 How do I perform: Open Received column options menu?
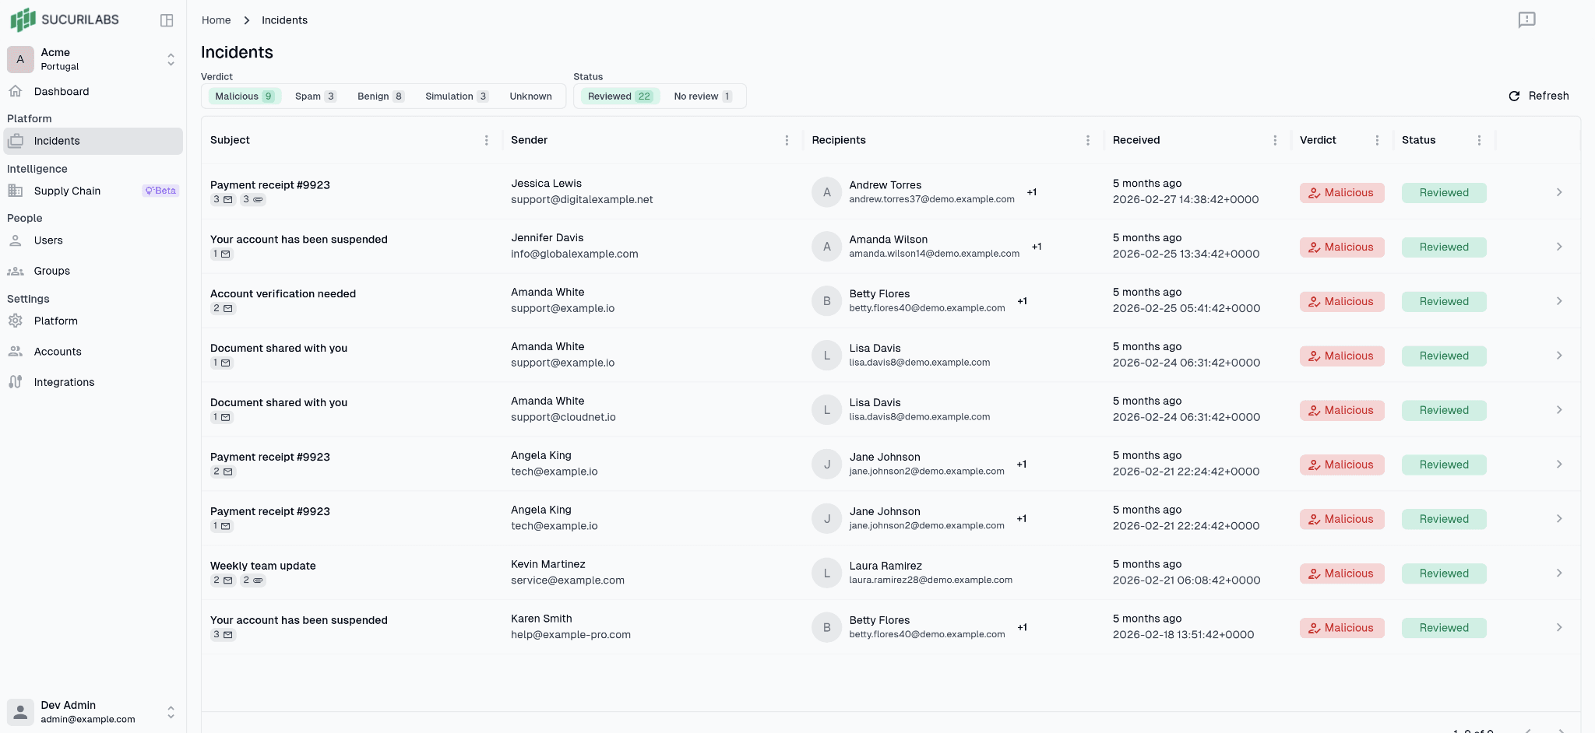[1275, 140]
